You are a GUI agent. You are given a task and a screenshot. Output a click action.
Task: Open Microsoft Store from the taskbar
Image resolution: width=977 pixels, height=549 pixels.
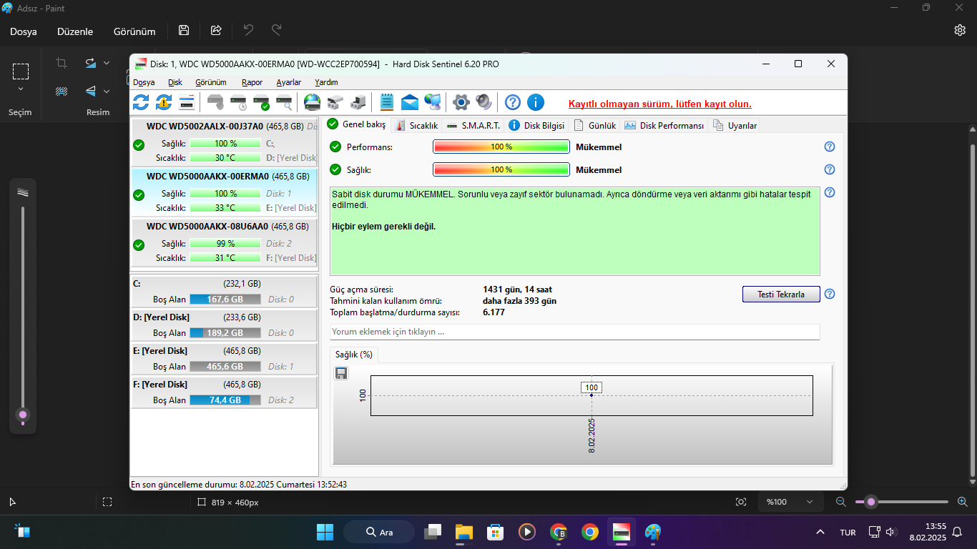(x=496, y=532)
